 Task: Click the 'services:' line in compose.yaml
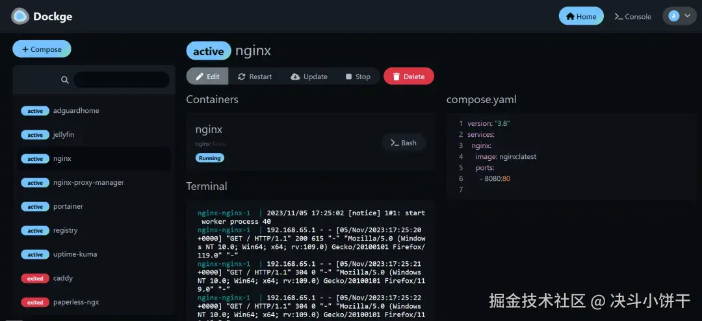[481, 134]
